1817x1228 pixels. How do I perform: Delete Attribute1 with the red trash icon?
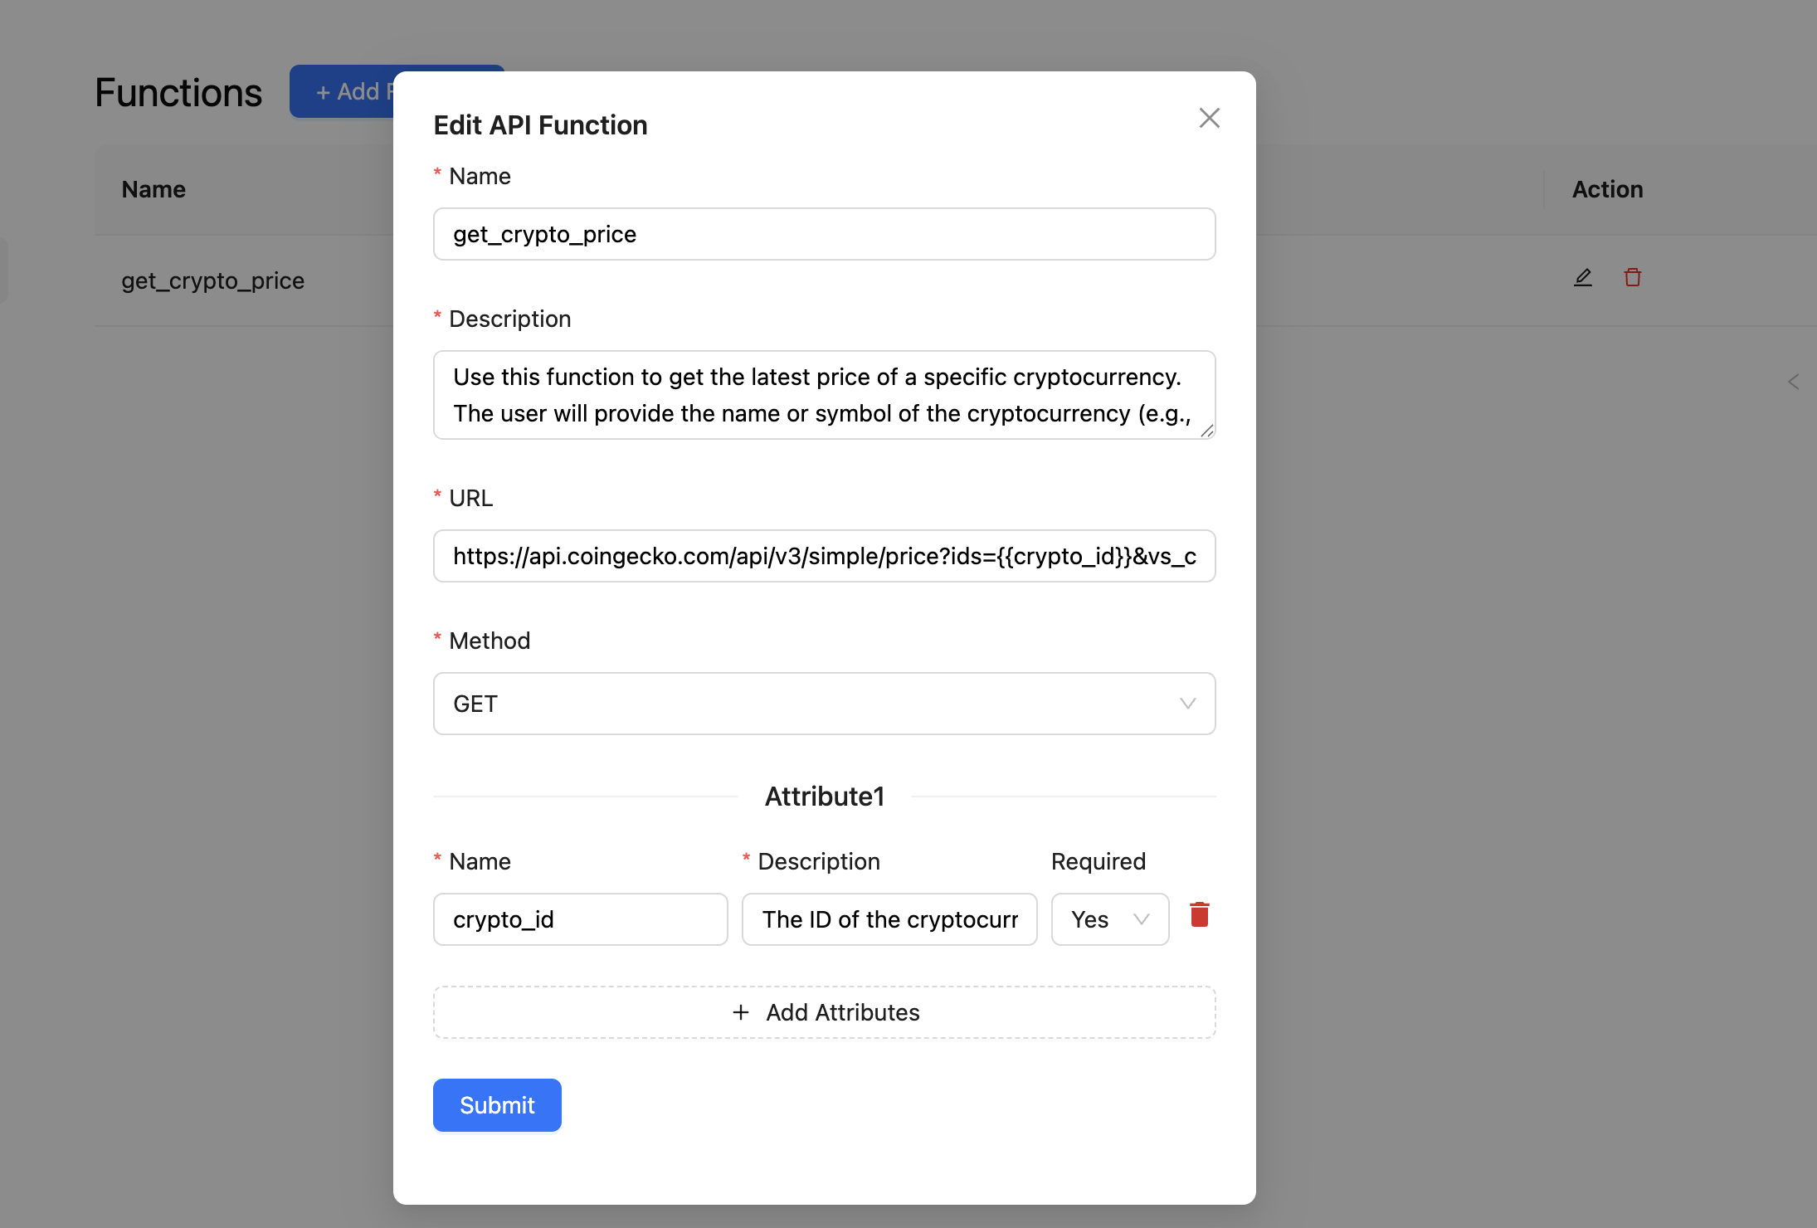pos(1199,914)
